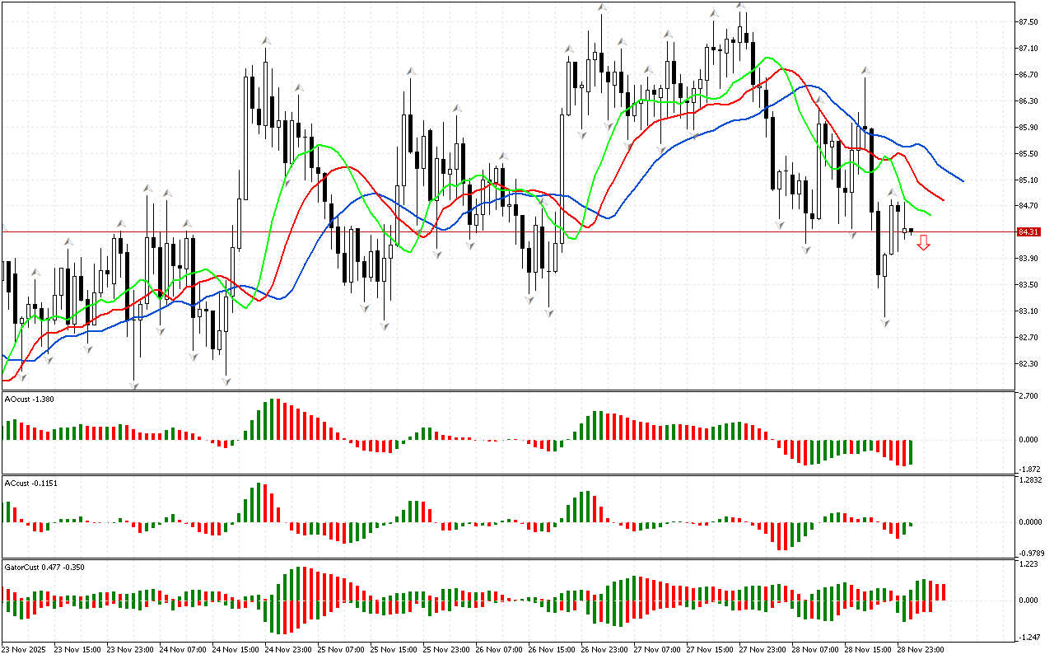
Task: Click the tallest red GatorCust bar on 24 Nov
Action: click(x=304, y=583)
